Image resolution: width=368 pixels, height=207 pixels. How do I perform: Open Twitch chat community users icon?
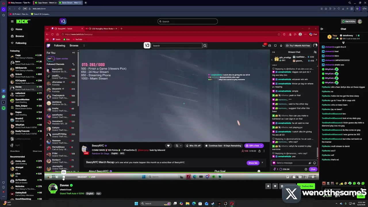(315, 52)
